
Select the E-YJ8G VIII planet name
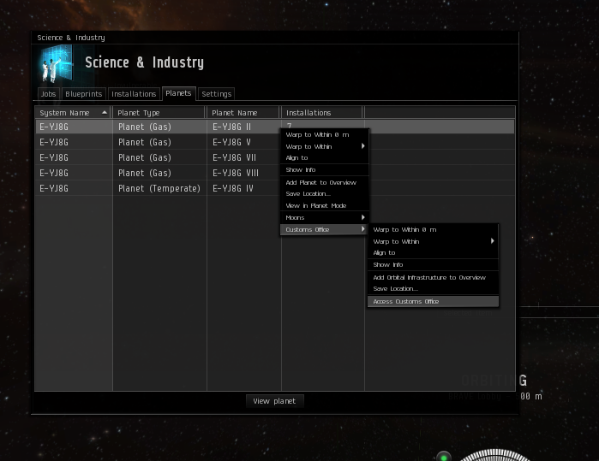tap(236, 173)
